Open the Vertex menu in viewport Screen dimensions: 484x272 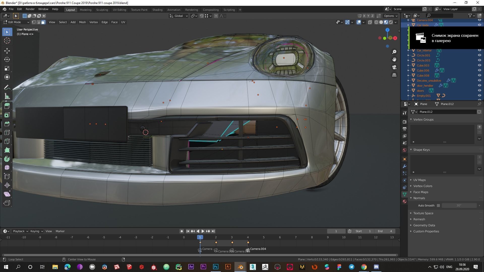coord(94,22)
